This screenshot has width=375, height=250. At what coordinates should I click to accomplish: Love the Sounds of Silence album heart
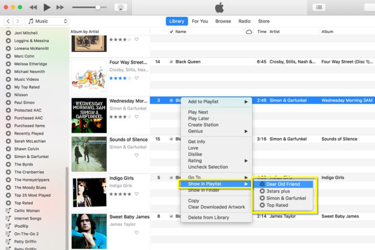136,155
